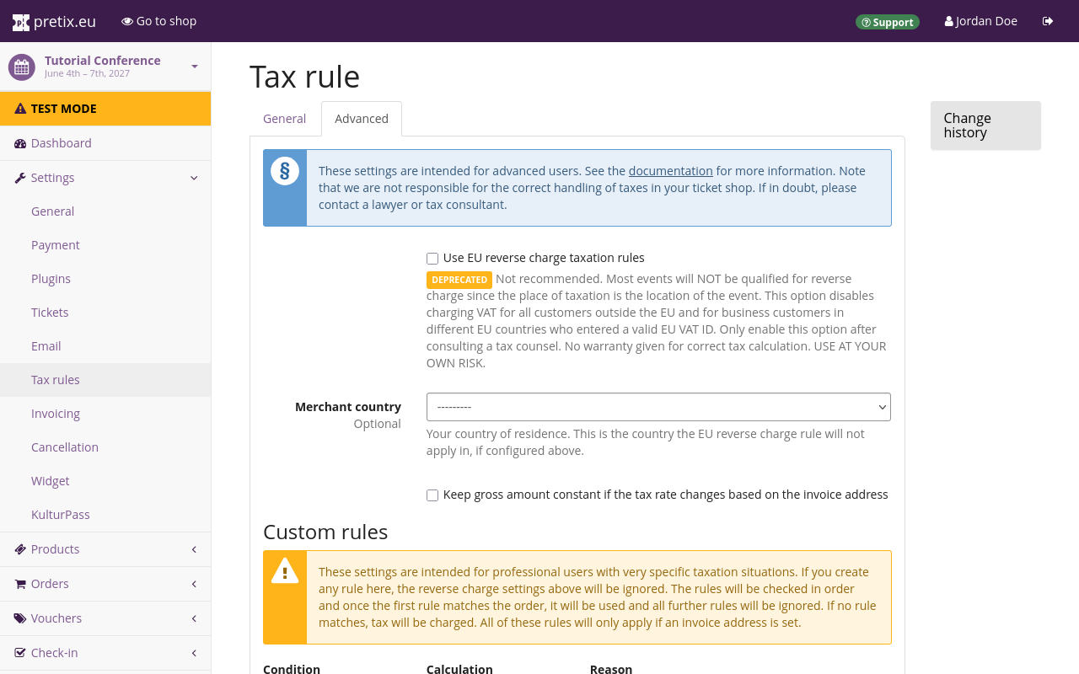This screenshot has width=1079, height=674.
Task: Click the Go to shop link
Action: (159, 21)
